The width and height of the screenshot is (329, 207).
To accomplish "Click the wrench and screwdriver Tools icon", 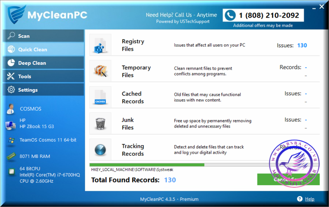I will [x=11, y=76].
